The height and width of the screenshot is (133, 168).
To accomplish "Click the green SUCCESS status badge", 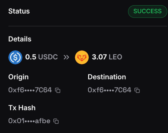I will click(147, 11).
